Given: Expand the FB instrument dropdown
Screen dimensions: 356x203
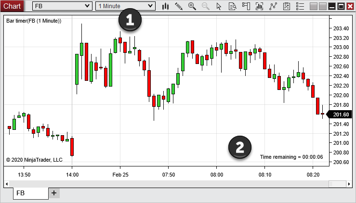Looking at the screenshot, I should click(x=63, y=6).
